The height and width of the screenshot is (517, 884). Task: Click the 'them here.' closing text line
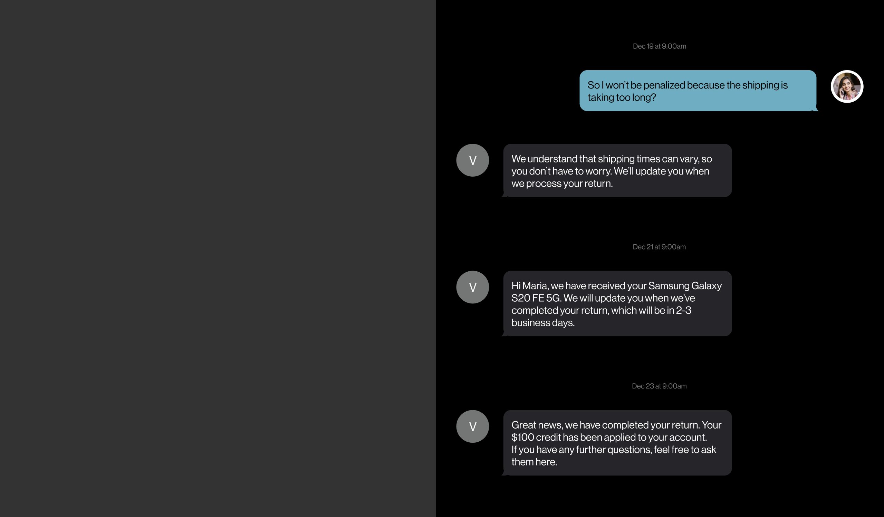[534, 462]
